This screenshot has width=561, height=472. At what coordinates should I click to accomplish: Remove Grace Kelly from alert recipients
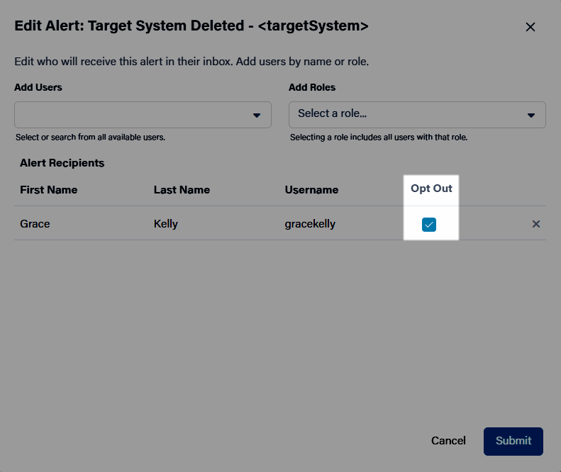click(x=536, y=224)
